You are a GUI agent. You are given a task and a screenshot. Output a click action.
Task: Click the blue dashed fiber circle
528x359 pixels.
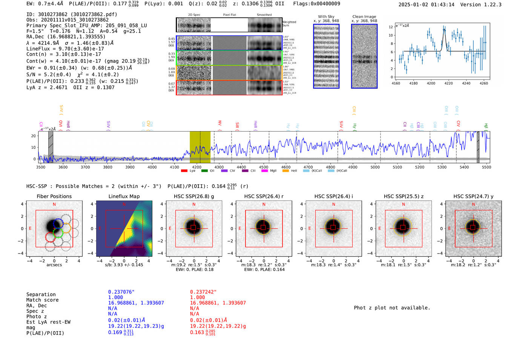58,223
